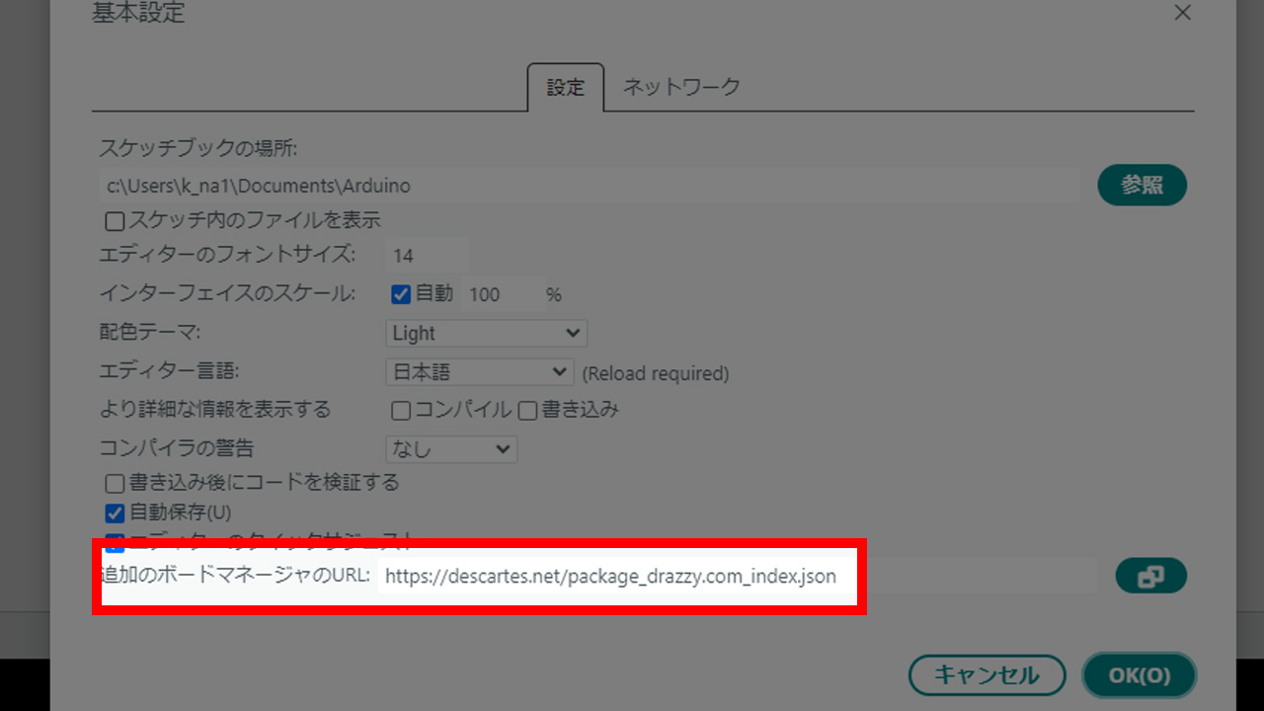Viewport: 1264px width, 711px height.
Task: Switch to the ネットワーク tab
Action: pos(680,87)
